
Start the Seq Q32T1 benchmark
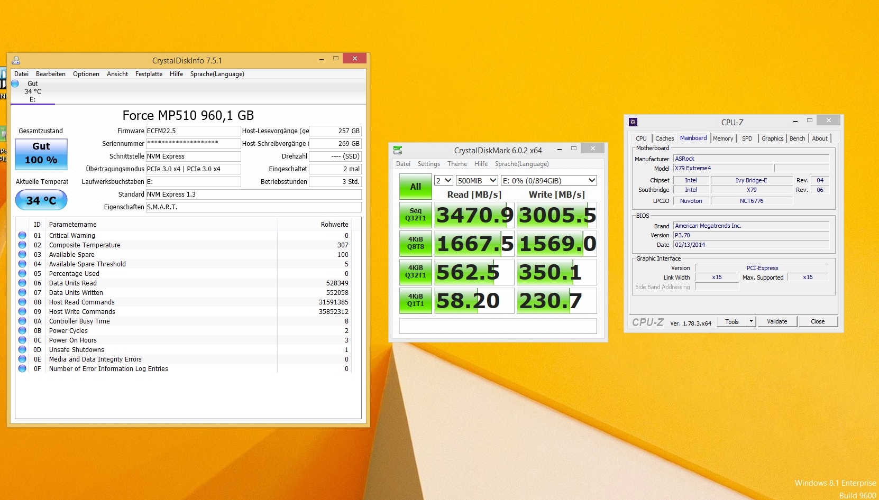(416, 215)
